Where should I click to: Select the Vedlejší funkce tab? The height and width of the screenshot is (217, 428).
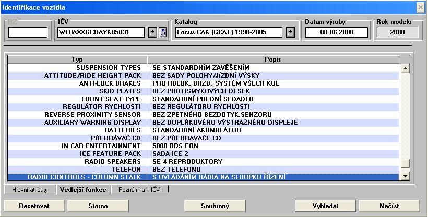point(83,190)
